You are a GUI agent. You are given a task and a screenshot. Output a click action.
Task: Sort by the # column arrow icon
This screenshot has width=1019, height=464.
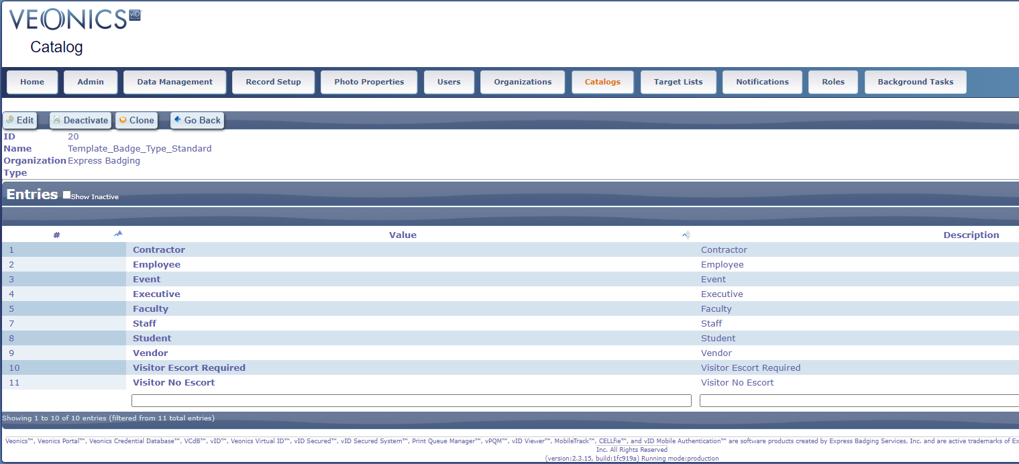pyautogui.click(x=119, y=234)
